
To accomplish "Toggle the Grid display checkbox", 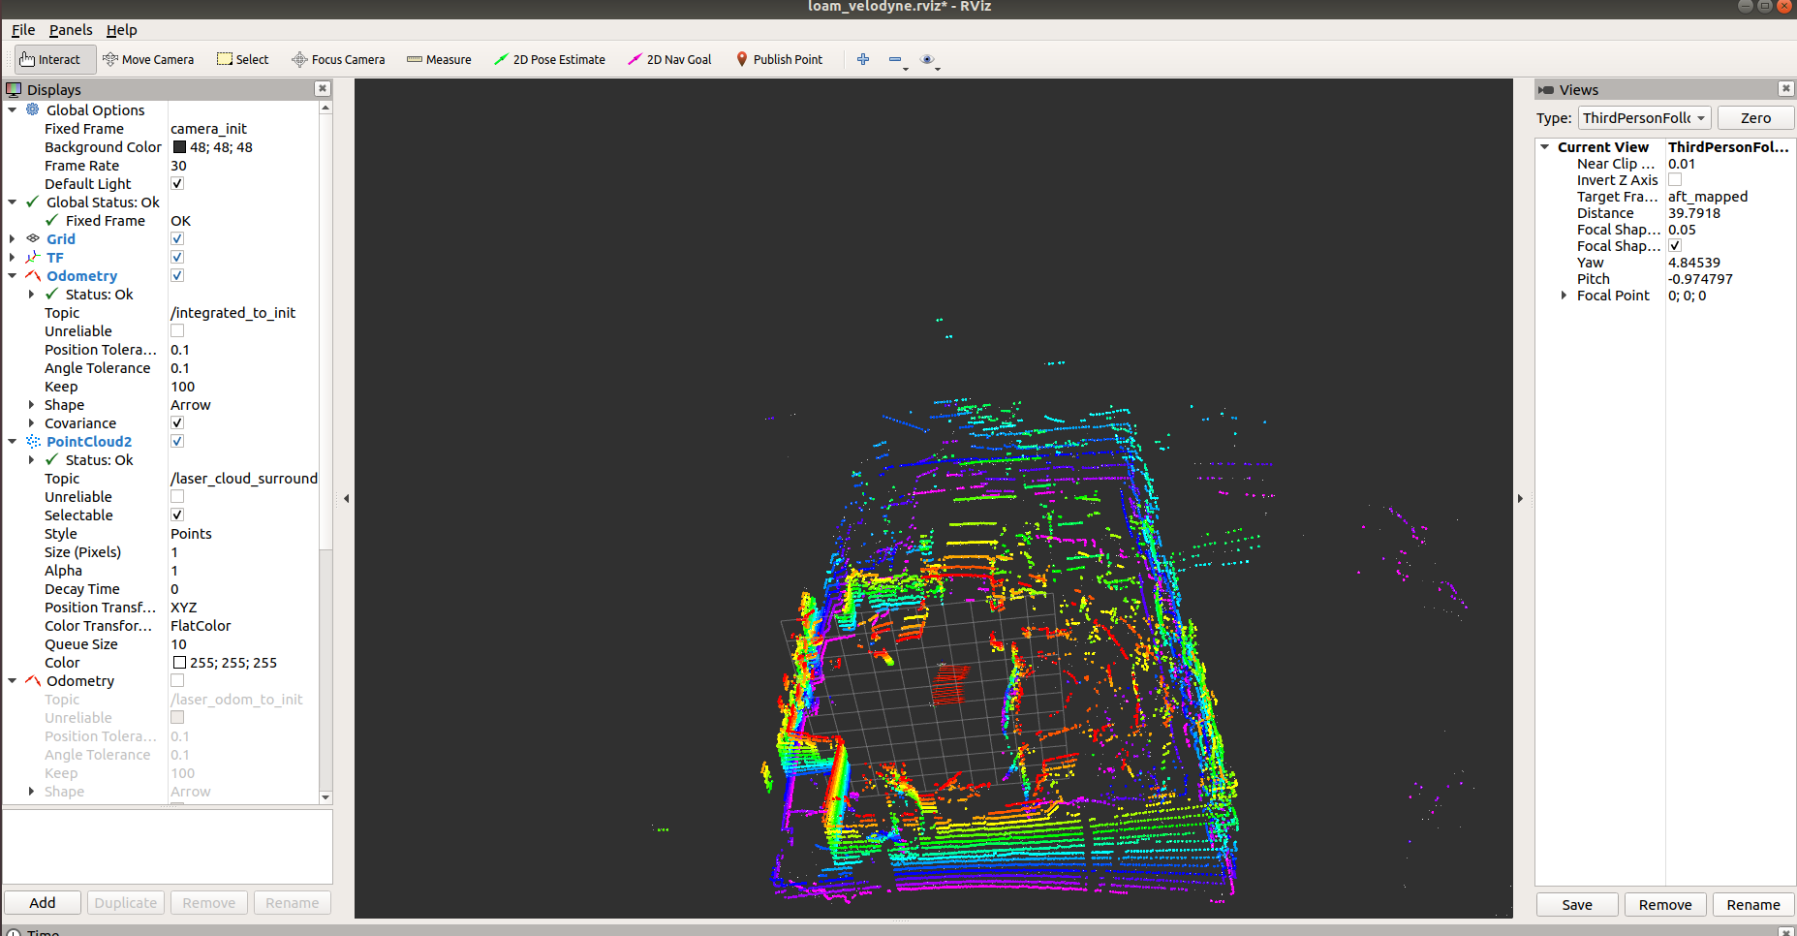I will tap(177, 238).
